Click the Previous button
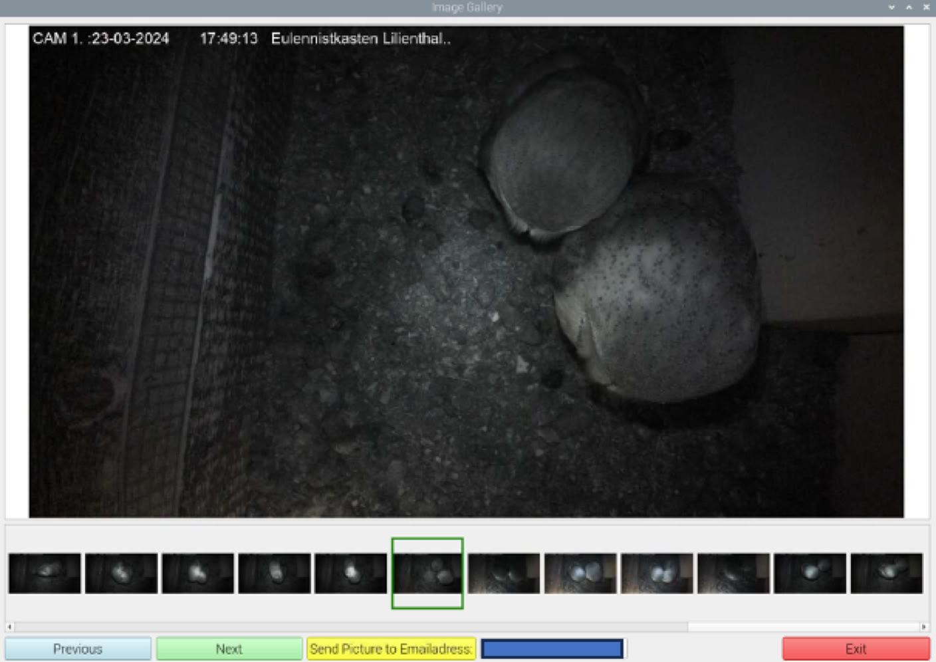The width and height of the screenshot is (936, 662). [x=78, y=649]
